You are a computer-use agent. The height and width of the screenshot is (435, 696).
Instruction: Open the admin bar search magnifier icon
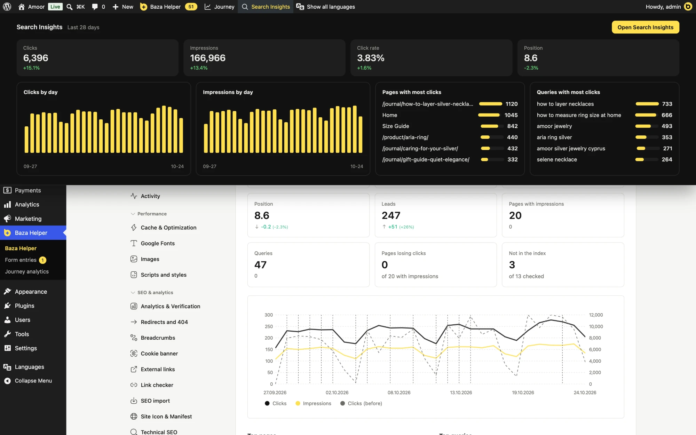69,7
